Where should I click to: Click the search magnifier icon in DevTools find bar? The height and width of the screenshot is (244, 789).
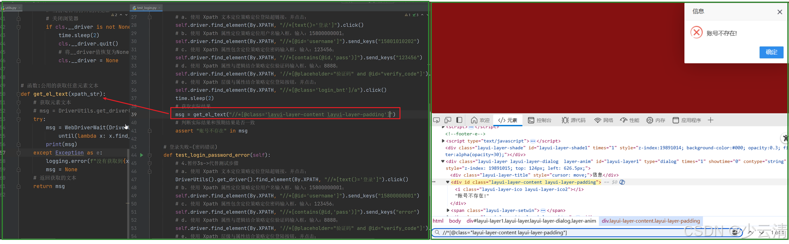(x=437, y=232)
